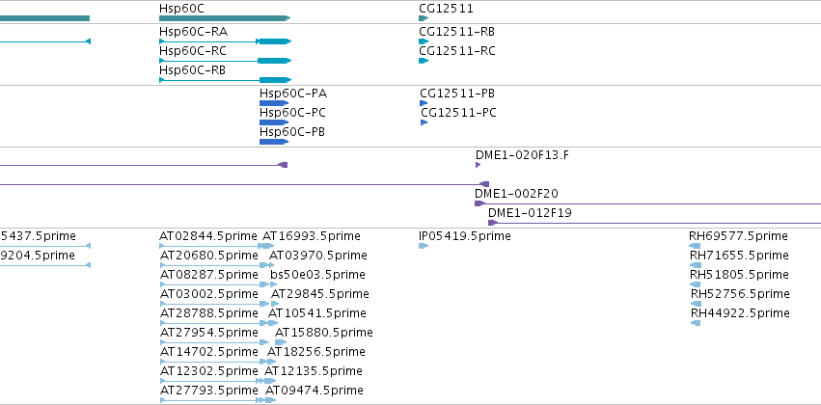This screenshot has height=405, width=821.
Task: Select the RH69577.5prime EST glyph
Action: [696, 246]
